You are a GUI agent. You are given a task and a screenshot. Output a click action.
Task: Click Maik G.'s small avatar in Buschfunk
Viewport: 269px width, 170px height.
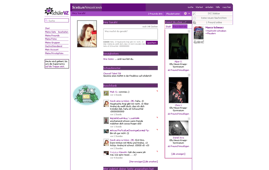pyautogui.click(x=106, y=93)
